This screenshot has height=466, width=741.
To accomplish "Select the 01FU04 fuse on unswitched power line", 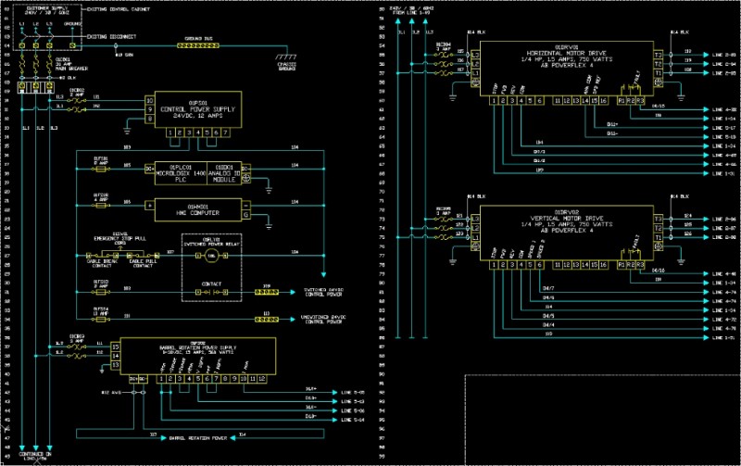I will pos(101,320).
